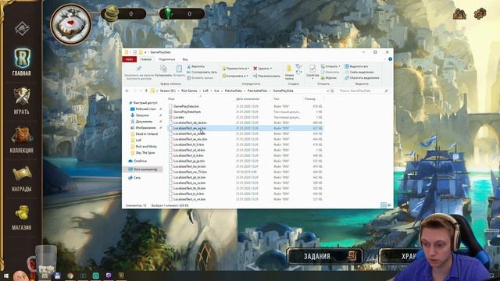
Task: Click Переименовать rename command
Action: (x=267, y=76)
